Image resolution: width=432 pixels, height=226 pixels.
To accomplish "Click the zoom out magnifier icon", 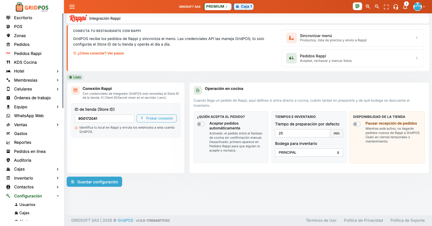I will point(377,7).
